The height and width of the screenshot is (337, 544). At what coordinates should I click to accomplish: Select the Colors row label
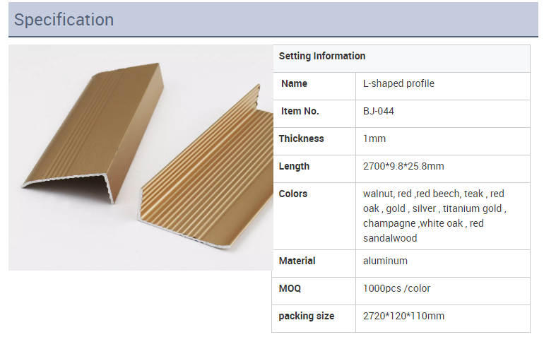point(293,194)
